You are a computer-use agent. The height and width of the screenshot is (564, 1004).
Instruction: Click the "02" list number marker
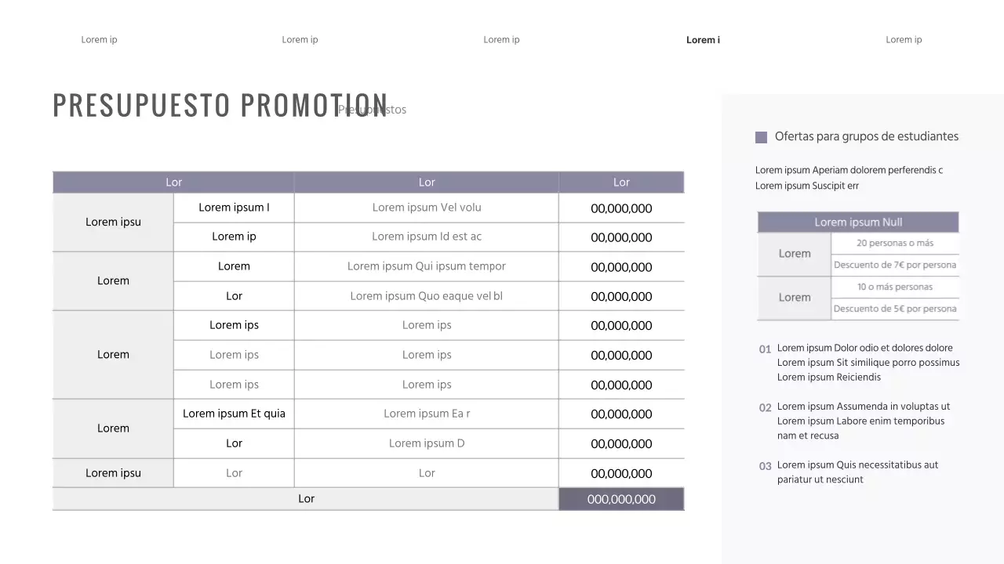pyautogui.click(x=765, y=408)
